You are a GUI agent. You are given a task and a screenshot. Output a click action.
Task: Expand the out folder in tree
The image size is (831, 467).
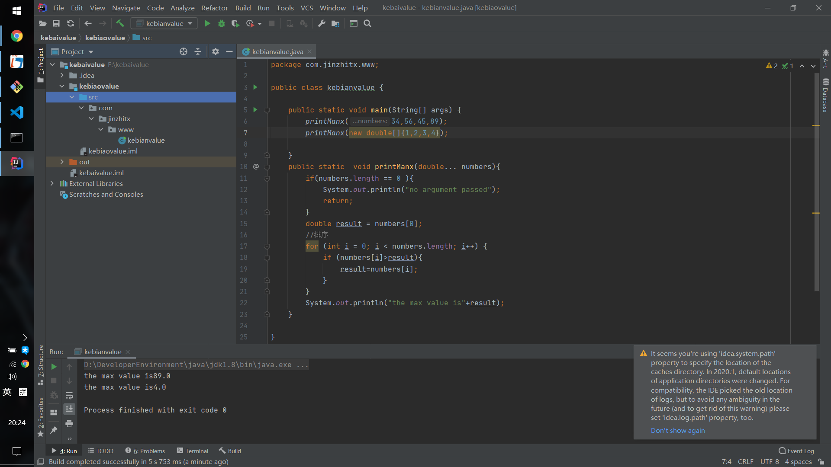pos(62,162)
